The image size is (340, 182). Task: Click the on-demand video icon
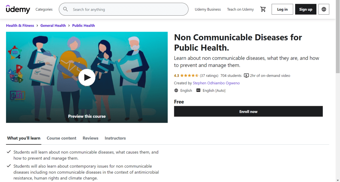[246, 76]
